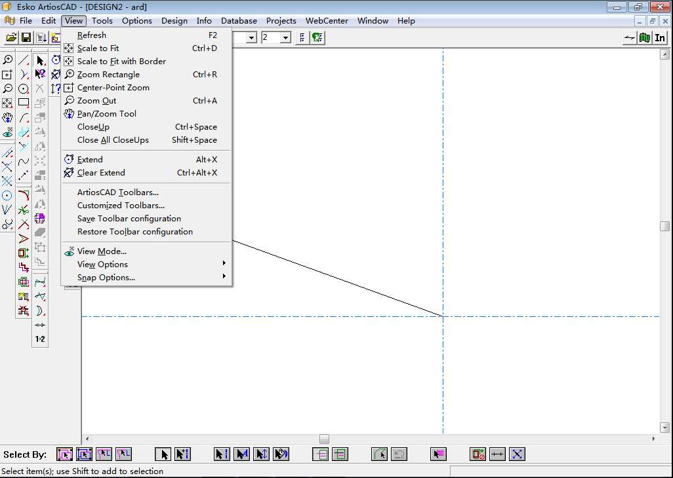This screenshot has width=673, height=478.
Task: Toggle the last Select By icon with blue X
Action: (x=517, y=454)
